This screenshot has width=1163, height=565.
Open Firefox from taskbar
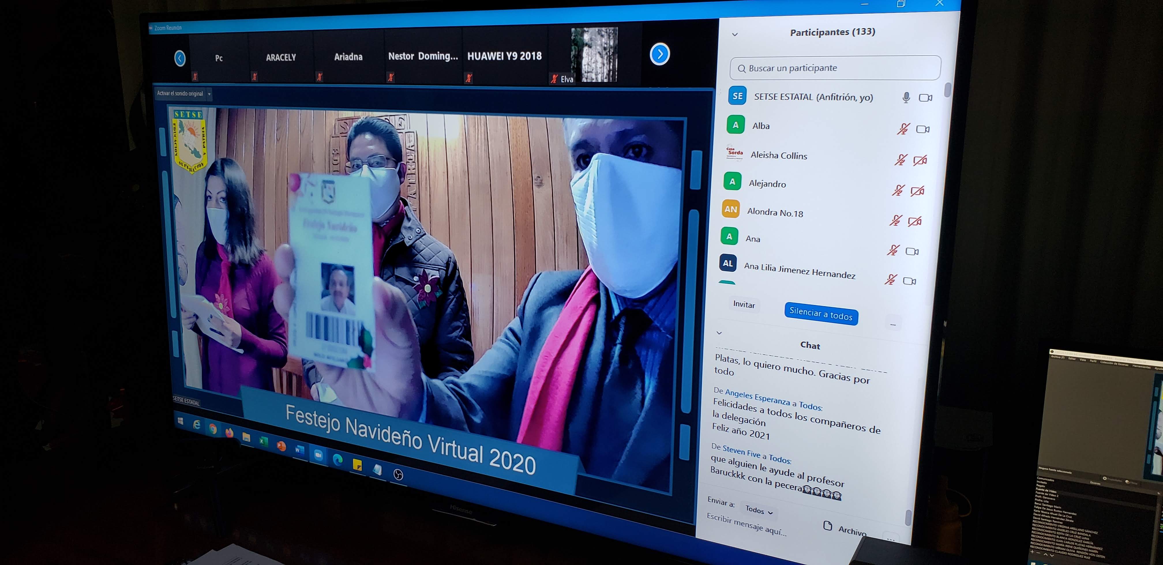[x=229, y=432]
